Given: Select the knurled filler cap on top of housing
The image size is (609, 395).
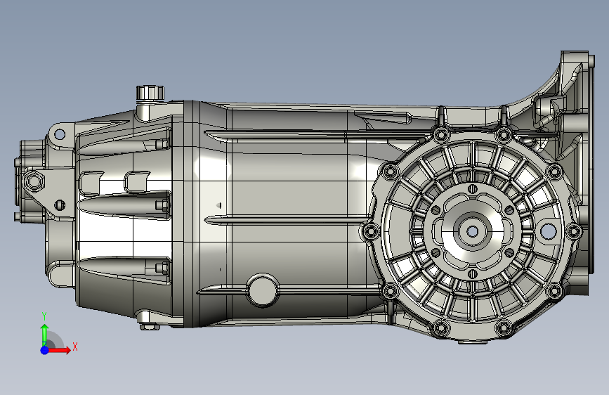Looking at the screenshot, I should [150, 93].
